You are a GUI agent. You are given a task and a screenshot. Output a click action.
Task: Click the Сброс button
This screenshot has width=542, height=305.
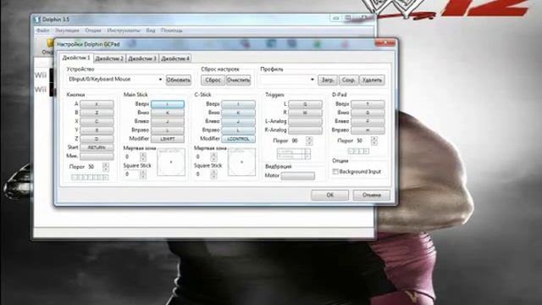coord(213,80)
